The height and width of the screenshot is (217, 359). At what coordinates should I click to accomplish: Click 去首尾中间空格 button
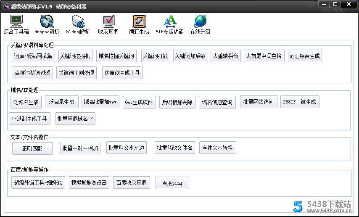pyautogui.click(x=264, y=56)
